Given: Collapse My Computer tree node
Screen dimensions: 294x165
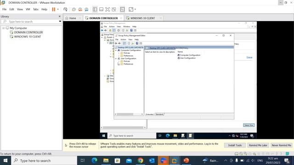Looking at the screenshot, I should tap(3, 28).
